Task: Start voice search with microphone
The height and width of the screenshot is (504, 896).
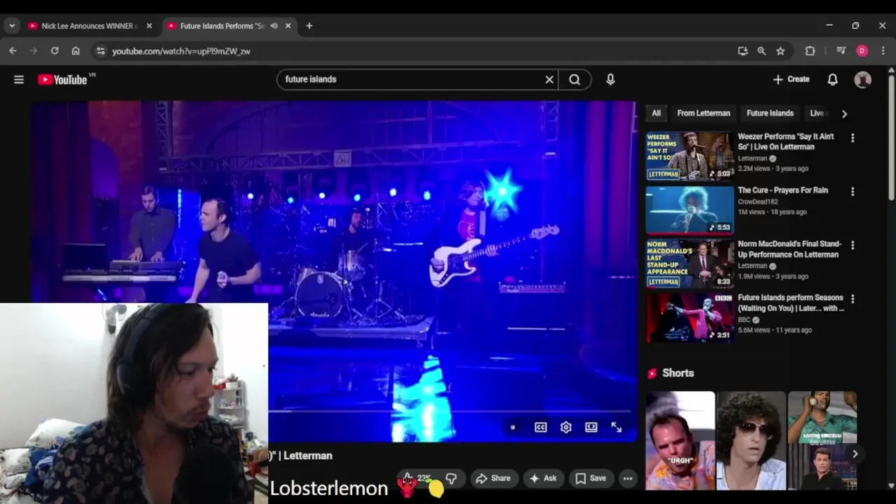Action: pos(610,80)
